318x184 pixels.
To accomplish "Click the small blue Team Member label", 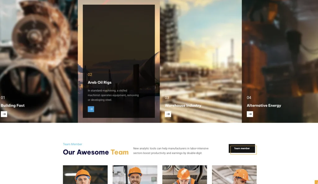I will pyautogui.click(x=72, y=144).
